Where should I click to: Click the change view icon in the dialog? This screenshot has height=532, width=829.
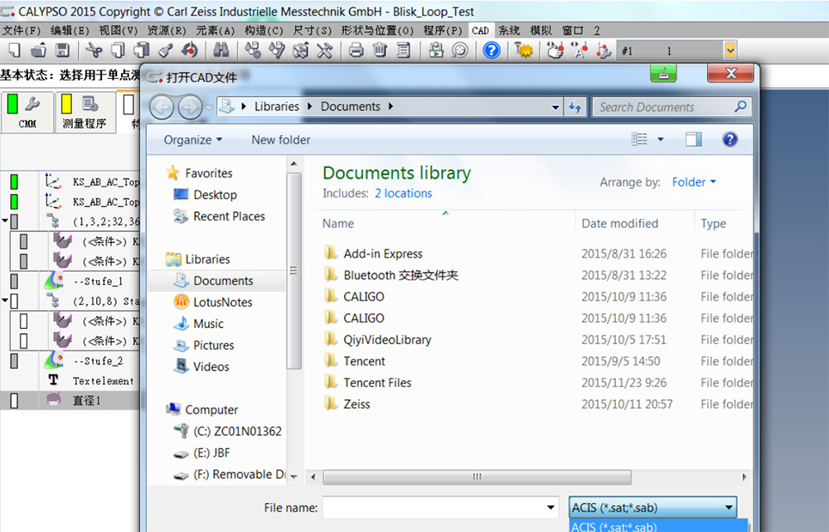pos(639,139)
